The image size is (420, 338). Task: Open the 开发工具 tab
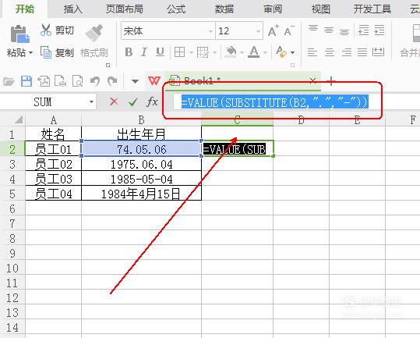[x=372, y=9]
